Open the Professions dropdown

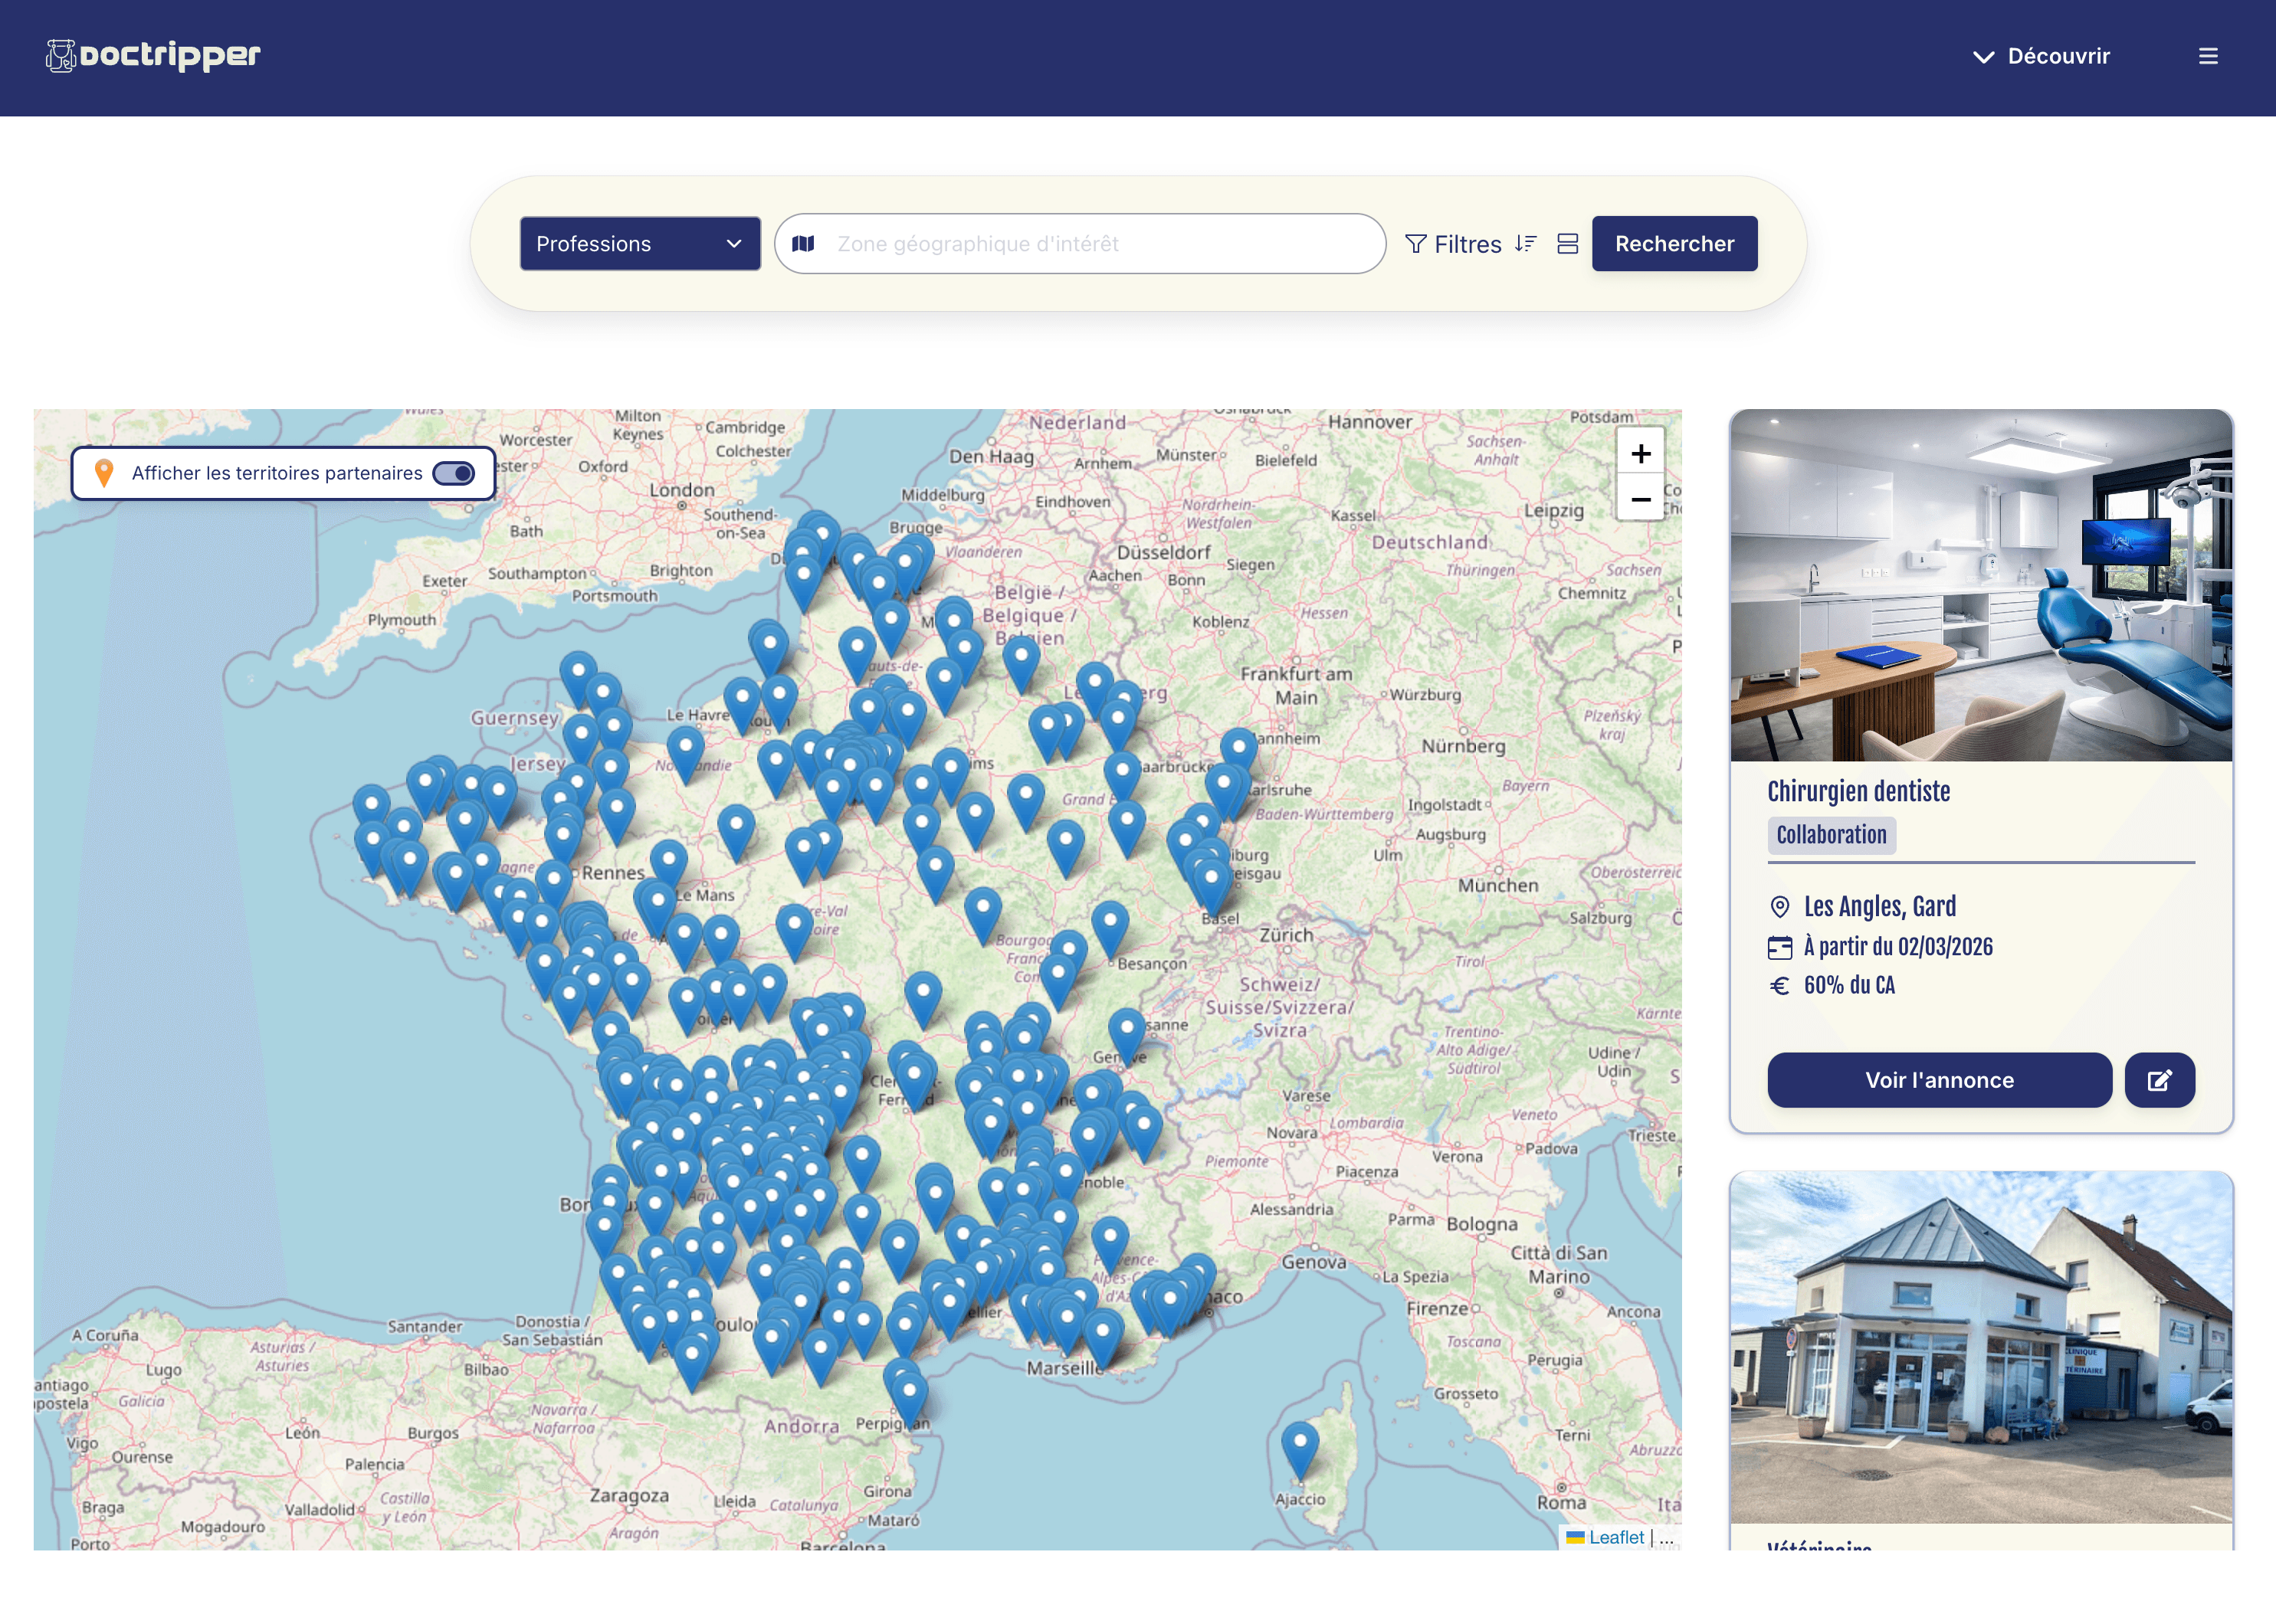(x=639, y=244)
